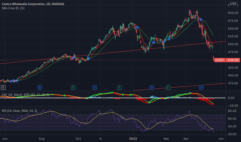Click the Mar label on time axis

(166, 139)
